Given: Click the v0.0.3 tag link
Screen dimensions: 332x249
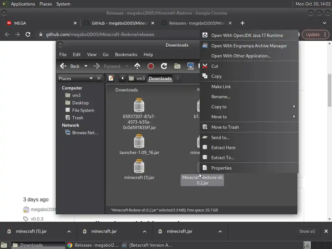Looking at the screenshot, I should [37, 219].
